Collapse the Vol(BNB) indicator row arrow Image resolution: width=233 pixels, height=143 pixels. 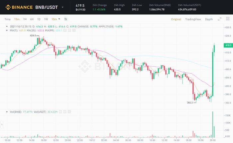(7, 112)
